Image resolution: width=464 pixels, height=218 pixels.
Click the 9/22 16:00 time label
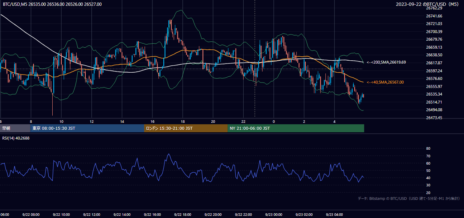(152, 215)
